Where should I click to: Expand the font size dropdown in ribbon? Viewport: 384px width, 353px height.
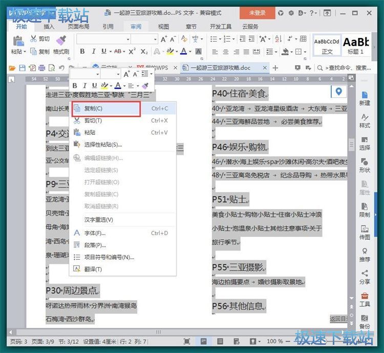coord(155,39)
